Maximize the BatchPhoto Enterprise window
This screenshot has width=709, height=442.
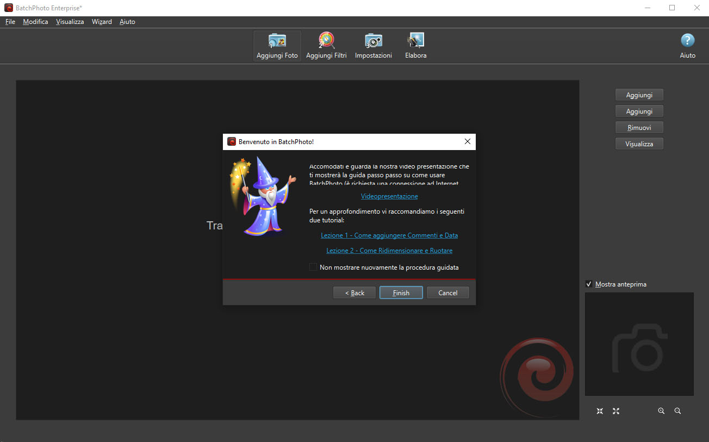pos(672,8)
